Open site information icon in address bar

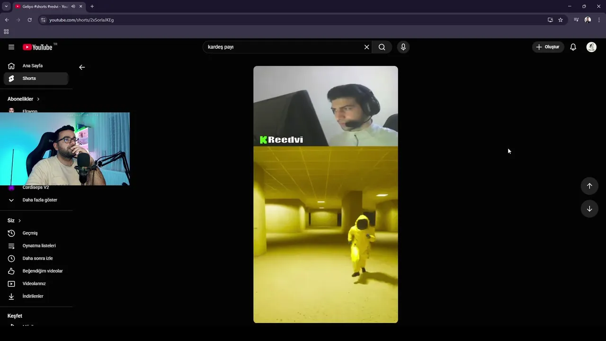tap(43, 20)
